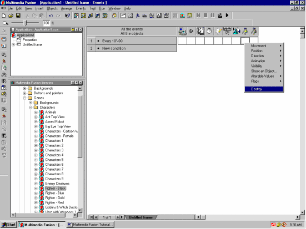Undo the last action in toolbar
306x229 pixels.
click(x=51, y=16)
